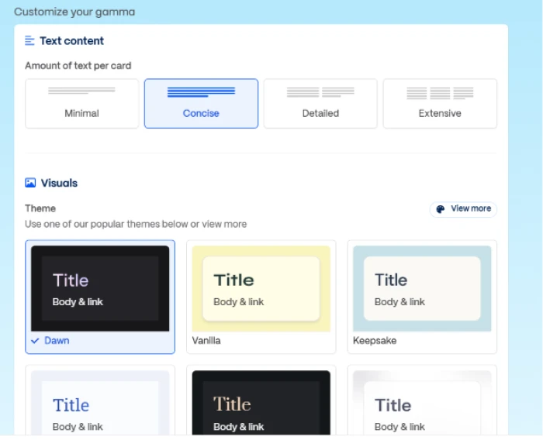Click the View more themes button
The width and height of the screenshot is (543, 440).
463,209
